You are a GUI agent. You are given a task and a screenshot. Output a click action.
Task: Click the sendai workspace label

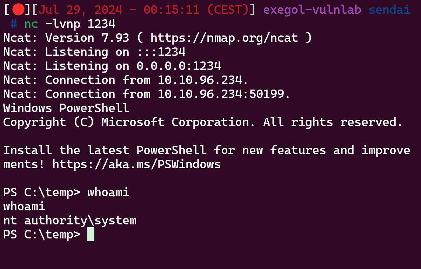coord(389,10)
